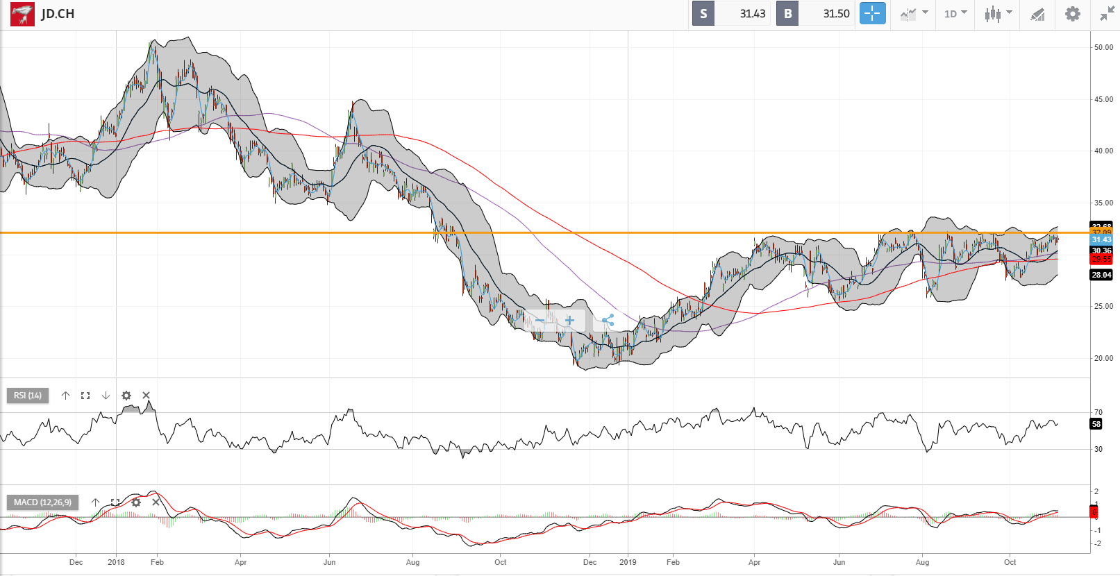Remove the MACD indicator panel
The image size is (1120, 576).
(x=156, y=502)
